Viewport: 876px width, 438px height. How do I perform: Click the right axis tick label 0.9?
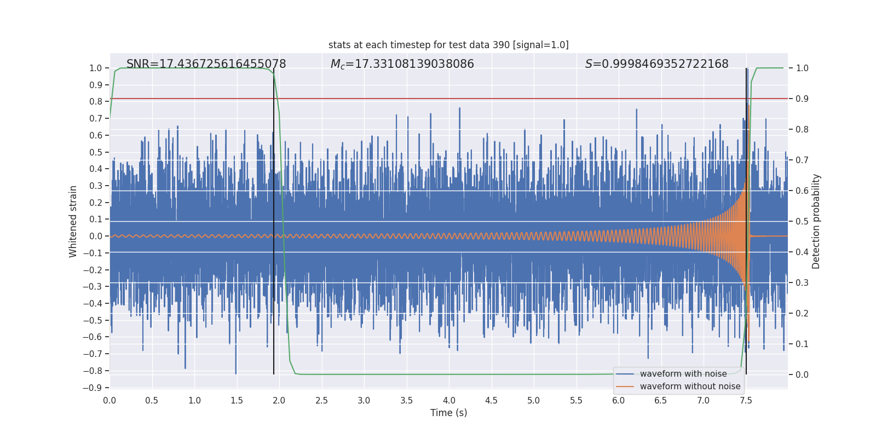coord(802,99)
